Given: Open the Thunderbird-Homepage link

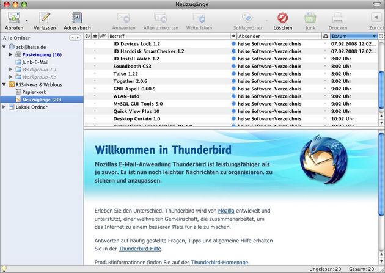Looking at the screenshot, I should (x=219, y=262).
